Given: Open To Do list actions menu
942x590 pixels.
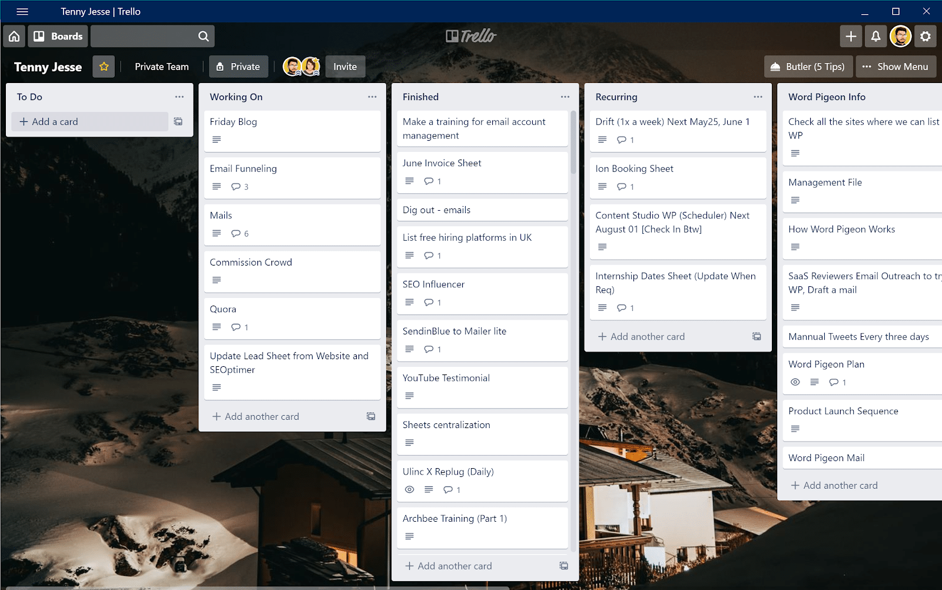Looking at the screenshot, I should click(180, 97).
